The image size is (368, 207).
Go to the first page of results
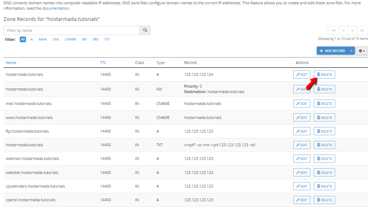click(333, 31)
